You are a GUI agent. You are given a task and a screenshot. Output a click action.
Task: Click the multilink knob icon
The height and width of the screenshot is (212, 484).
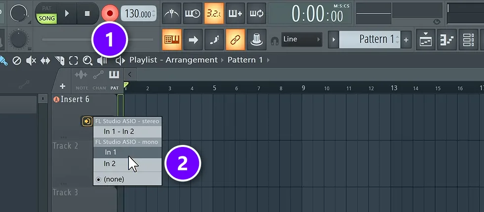coord(256,39)
